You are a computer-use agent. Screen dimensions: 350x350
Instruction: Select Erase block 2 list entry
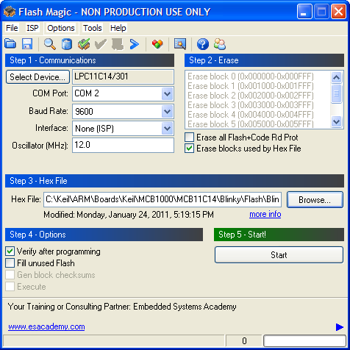(x=251, y=96)
